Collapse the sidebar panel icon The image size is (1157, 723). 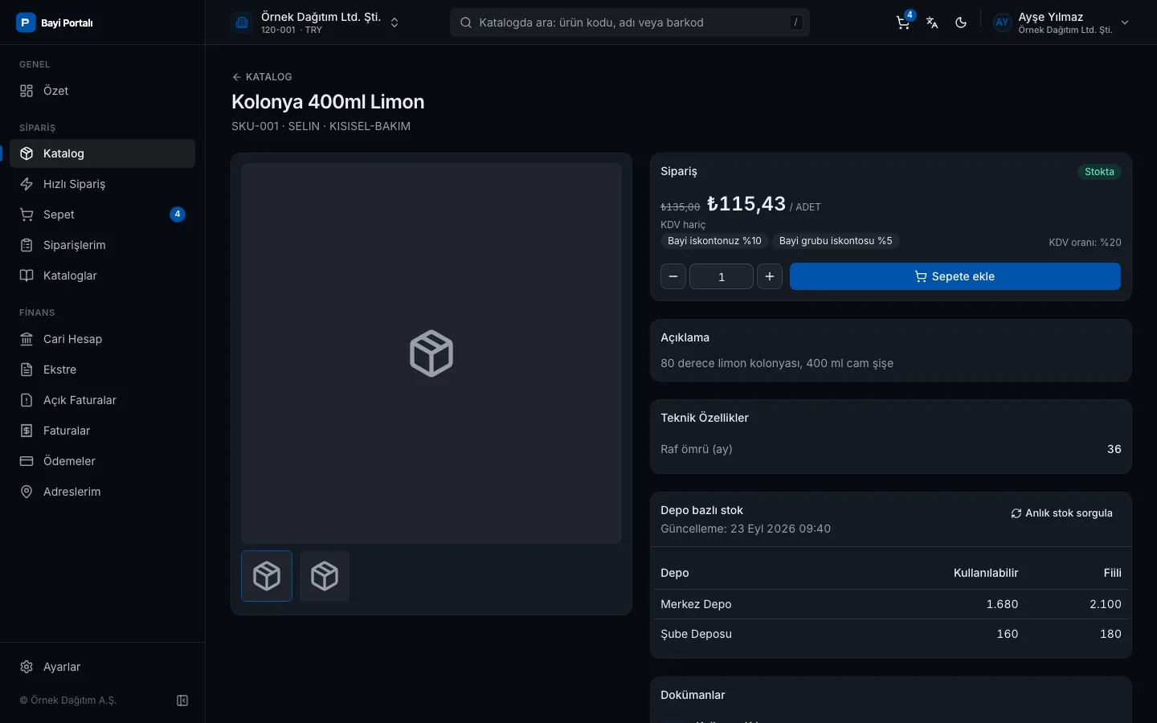tap(182, 701)
